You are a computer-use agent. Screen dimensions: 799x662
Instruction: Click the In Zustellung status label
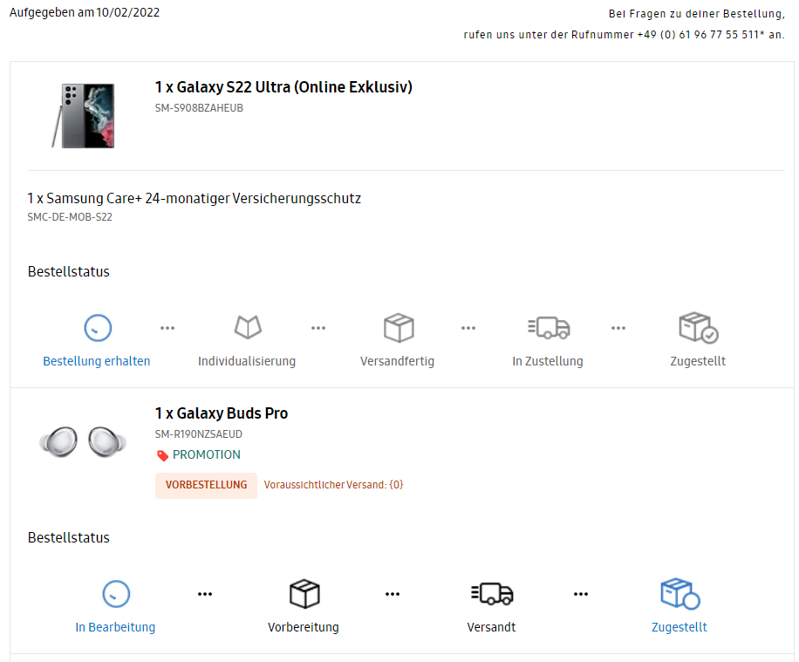pyautogui.click(x=548, y=361)
